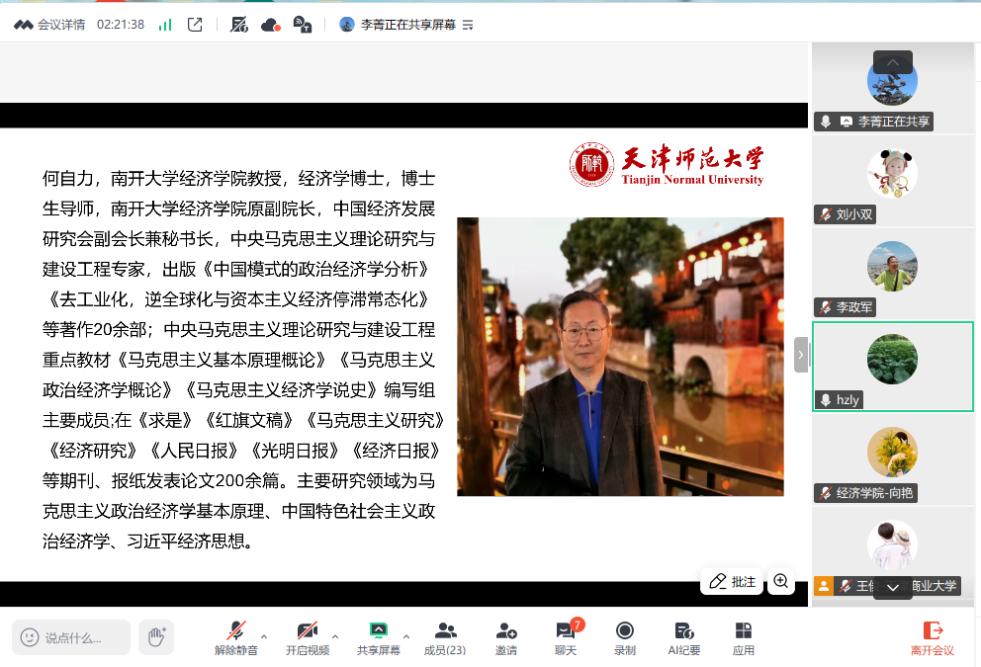Open the 邀请 invite dialog
The width and height of the screenshot is (981, 667).
(x=506, y=637)
